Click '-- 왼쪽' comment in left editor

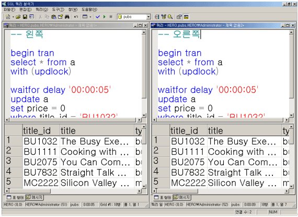pyautogui.click(x=27, y=34)
